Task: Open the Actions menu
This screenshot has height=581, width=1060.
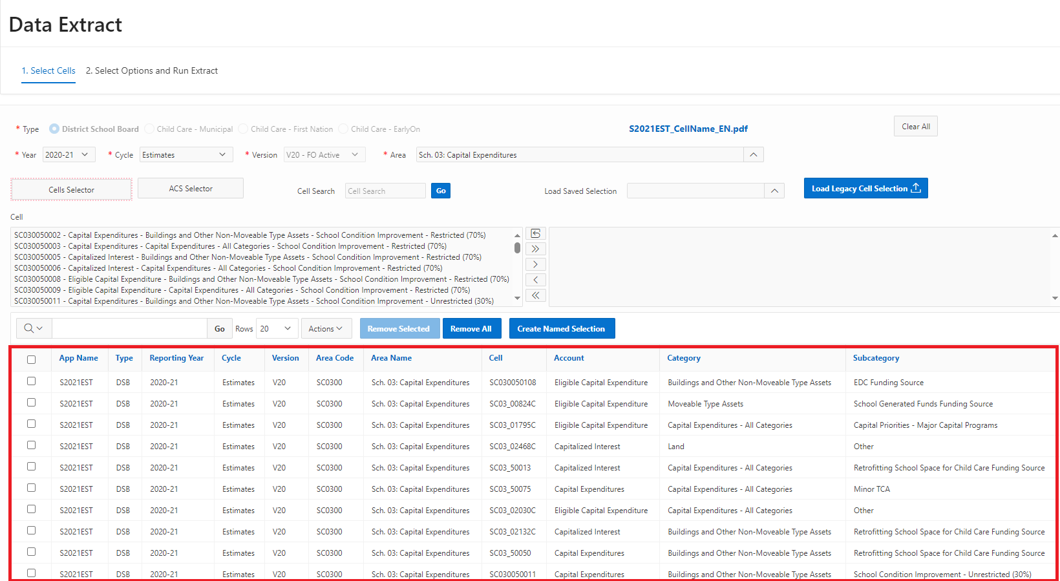Action: 326,328
